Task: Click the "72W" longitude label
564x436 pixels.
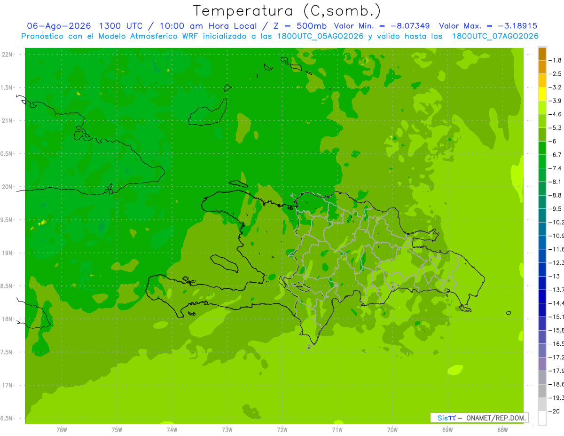Action: pos(282,430)
